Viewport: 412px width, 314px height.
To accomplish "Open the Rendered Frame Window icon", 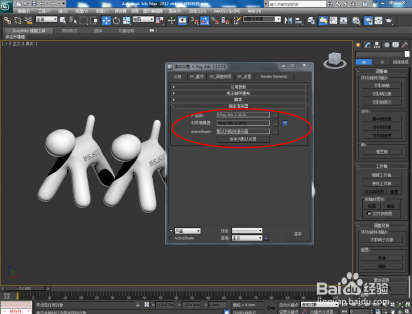I will pyautogui.click(x=378, y=21).
